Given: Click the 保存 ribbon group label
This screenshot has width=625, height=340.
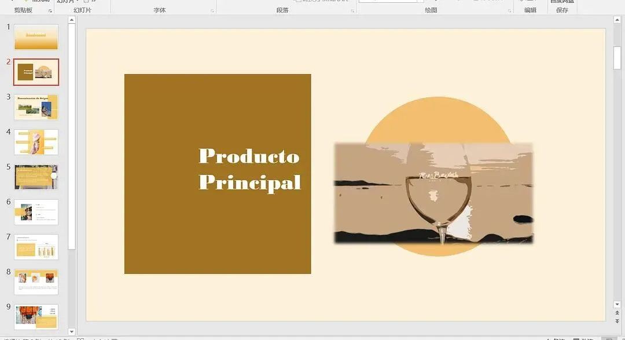Looking at the screenshot, I should coord(562,10).
